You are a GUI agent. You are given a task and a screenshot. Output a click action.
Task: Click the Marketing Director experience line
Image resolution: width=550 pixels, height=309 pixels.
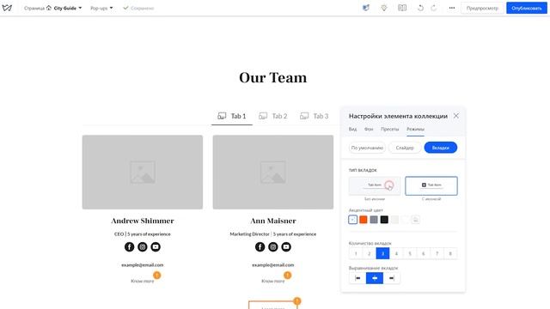pos(273,234)
